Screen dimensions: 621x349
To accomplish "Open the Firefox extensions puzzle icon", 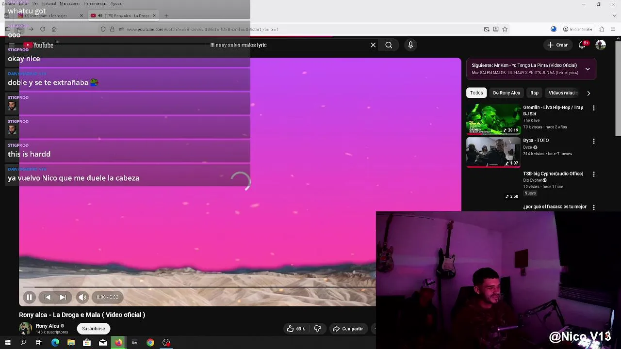I will 602,30.
